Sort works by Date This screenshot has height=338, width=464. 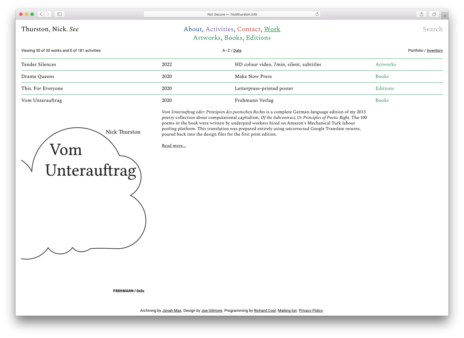click(237, 51)
